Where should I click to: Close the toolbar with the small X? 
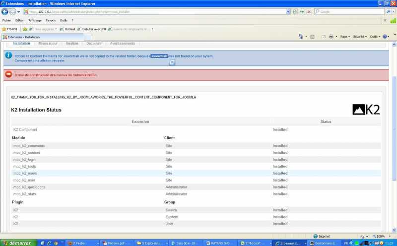pyautogui.click(x=385, y=20)
